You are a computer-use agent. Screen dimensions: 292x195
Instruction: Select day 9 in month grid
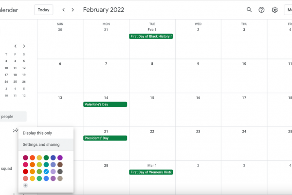pos(198,64)
